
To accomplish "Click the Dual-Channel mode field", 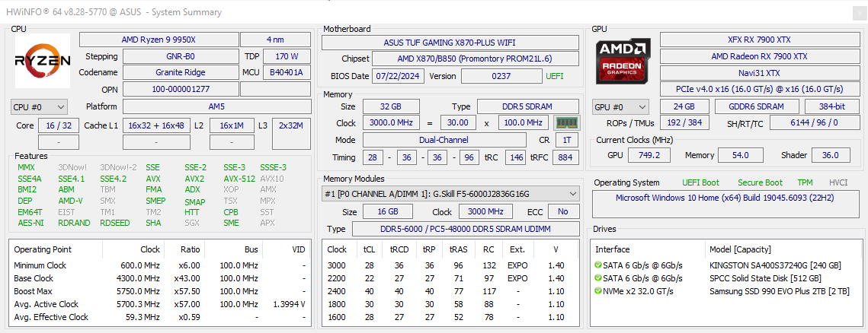I will (444, 140).
